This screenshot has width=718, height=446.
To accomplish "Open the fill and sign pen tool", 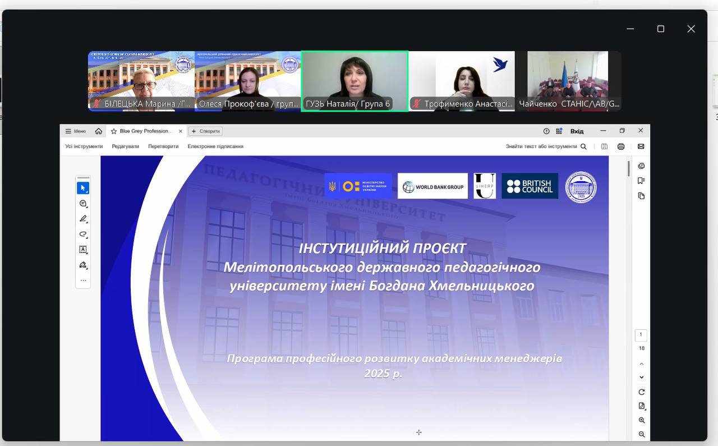I will pos(83,265).
